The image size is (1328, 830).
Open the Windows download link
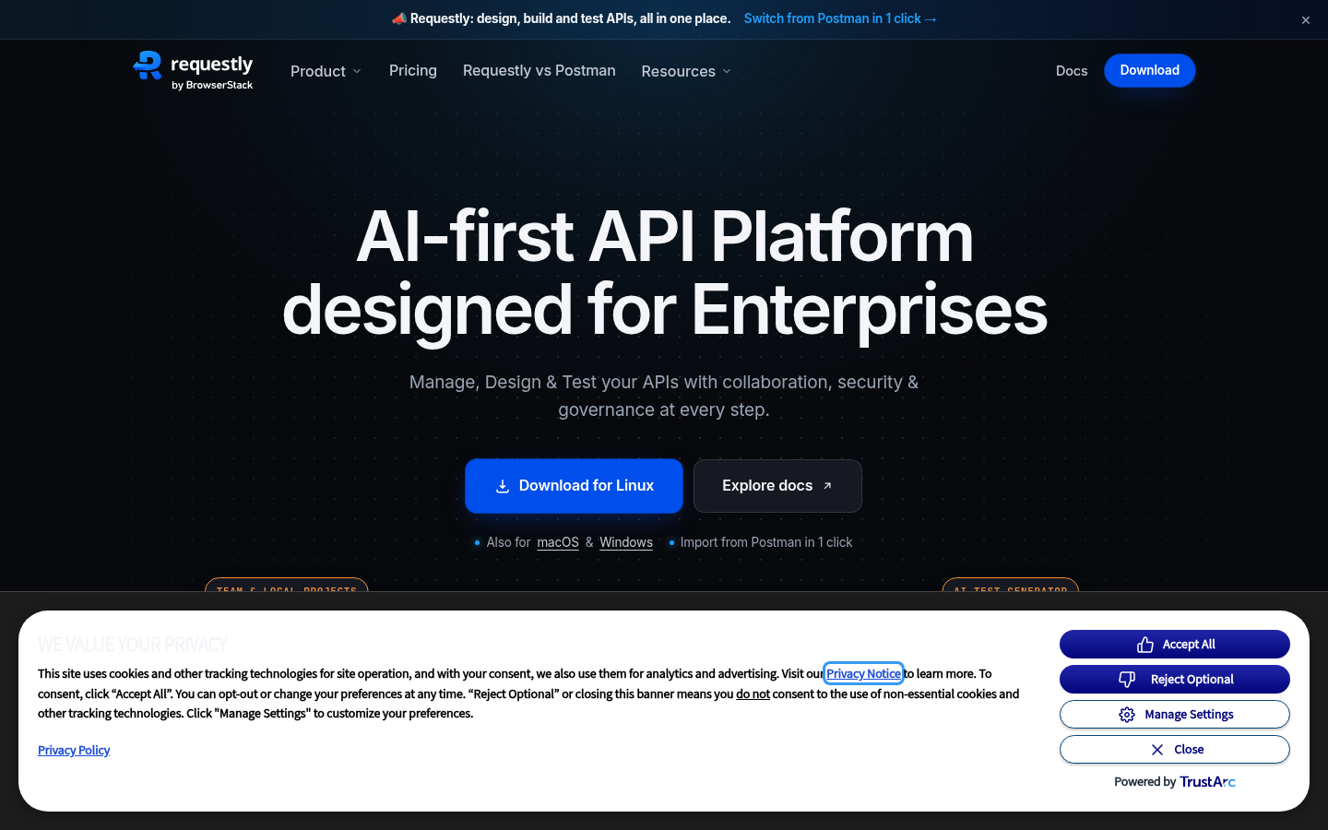tap(626, 542)
